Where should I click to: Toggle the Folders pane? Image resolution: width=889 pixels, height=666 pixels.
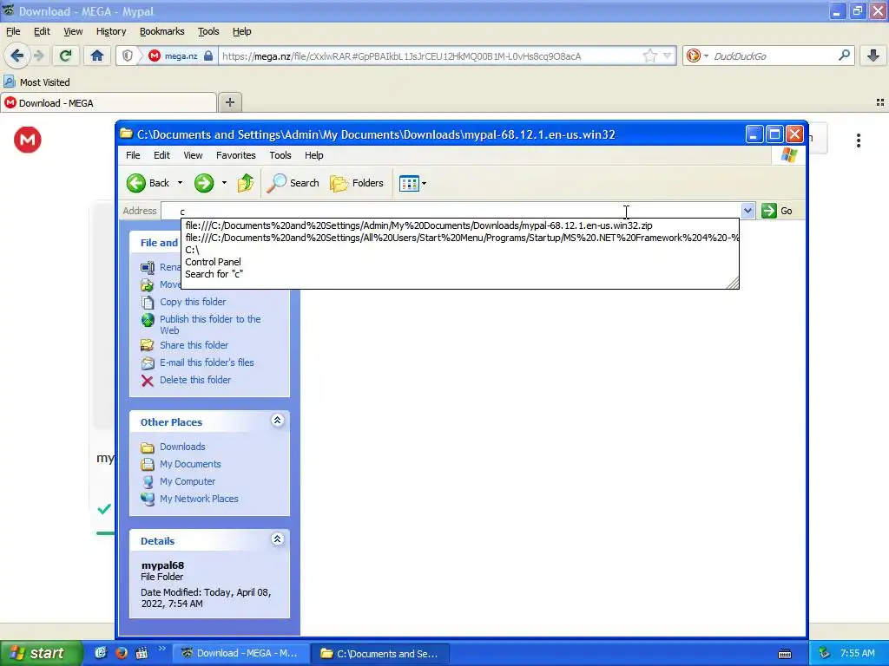click(x=357, y=183)
